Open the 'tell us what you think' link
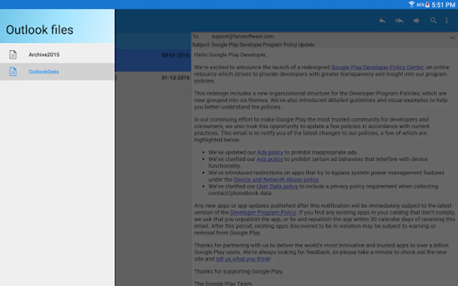Image resolution: width=458 pixels, height=286 pixels. click(x=243, y=259)
